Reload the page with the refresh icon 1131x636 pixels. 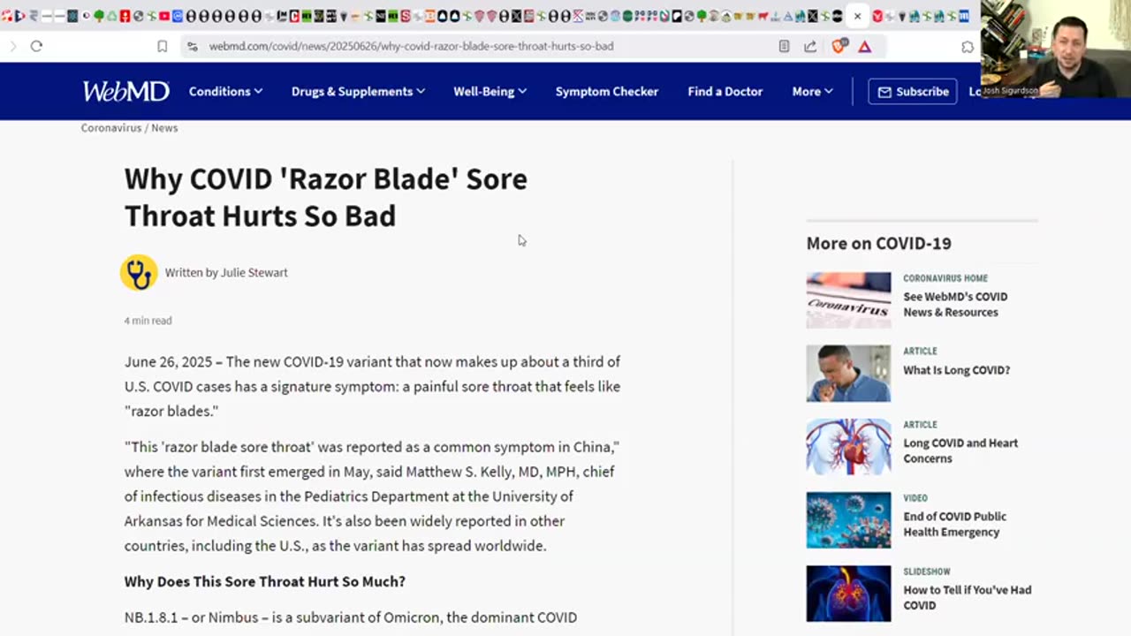36,46
